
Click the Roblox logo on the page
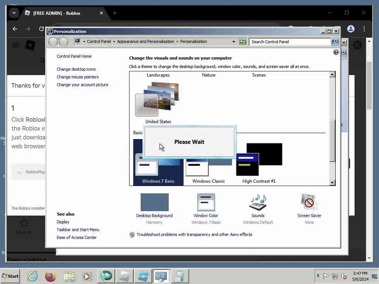(x=30, y=45)
